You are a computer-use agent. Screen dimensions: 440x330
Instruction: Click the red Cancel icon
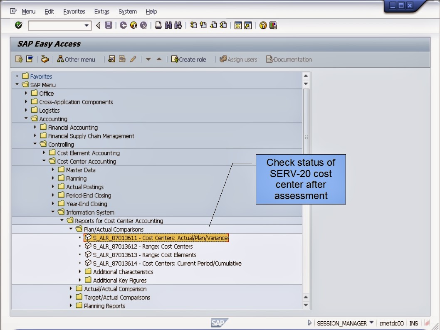point(143,25)
